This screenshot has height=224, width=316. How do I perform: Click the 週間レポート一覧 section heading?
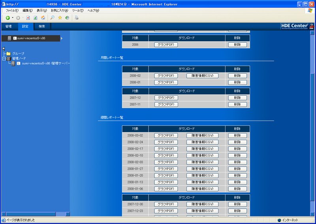pos(112,118)
